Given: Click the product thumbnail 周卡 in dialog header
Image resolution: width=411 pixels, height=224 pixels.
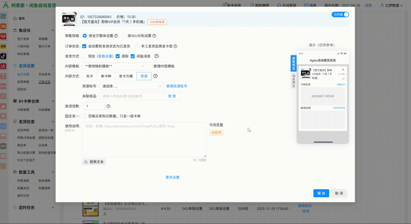Looking at the screenshot, I should click(x=69, y=19).
